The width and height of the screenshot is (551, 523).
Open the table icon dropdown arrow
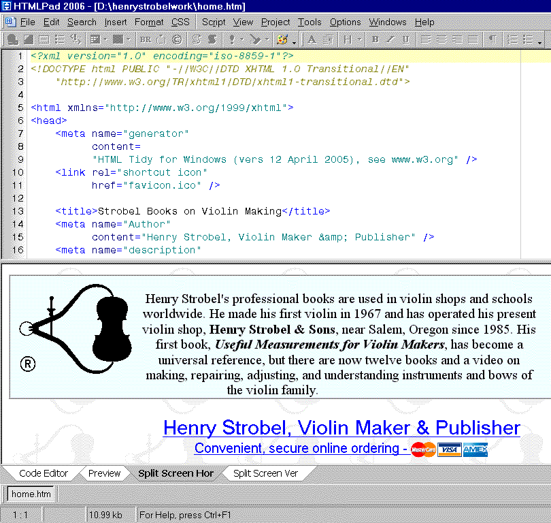pos(105,39)
